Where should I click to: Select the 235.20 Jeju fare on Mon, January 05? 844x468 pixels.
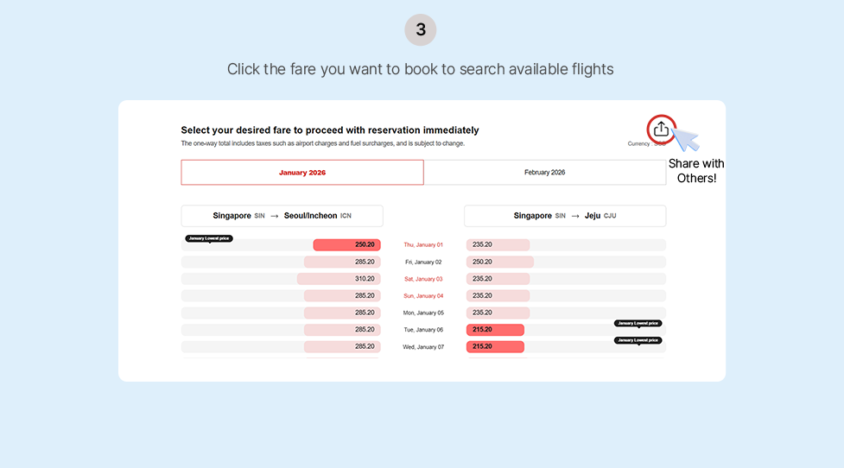(498, 313)
